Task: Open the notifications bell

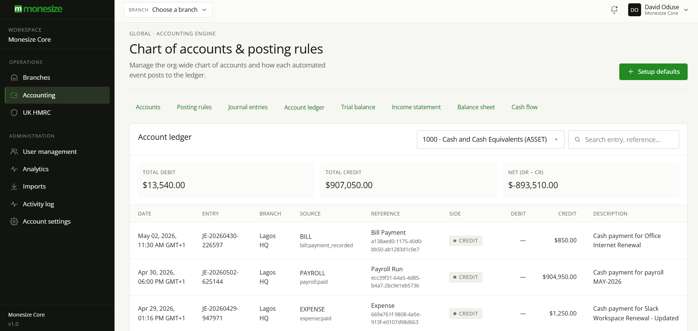Action: tap(614, 10)
